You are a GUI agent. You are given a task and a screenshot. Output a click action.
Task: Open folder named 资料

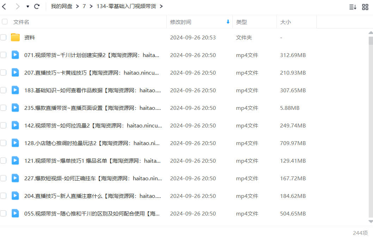(30, 37)
